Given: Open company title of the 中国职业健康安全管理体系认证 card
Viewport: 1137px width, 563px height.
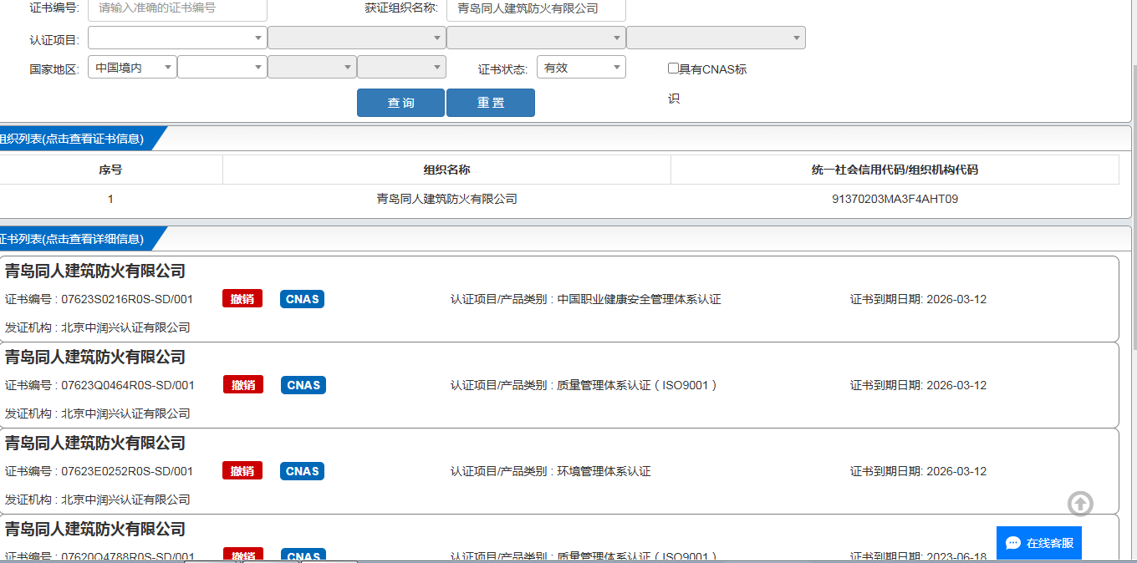Looking at the screenshot, I should 95,271.
